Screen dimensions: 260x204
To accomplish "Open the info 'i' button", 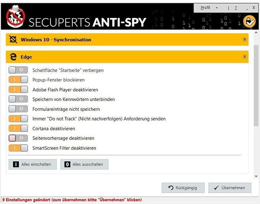I will point(229,8).
